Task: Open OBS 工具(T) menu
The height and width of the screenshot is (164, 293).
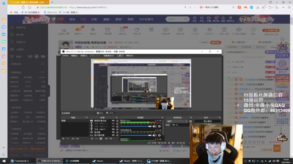Action: [x=120, y=56]
